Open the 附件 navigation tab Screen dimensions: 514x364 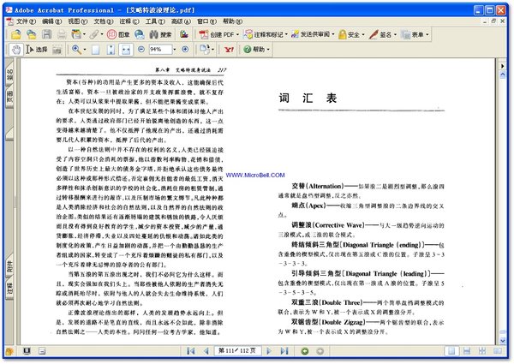9,267
